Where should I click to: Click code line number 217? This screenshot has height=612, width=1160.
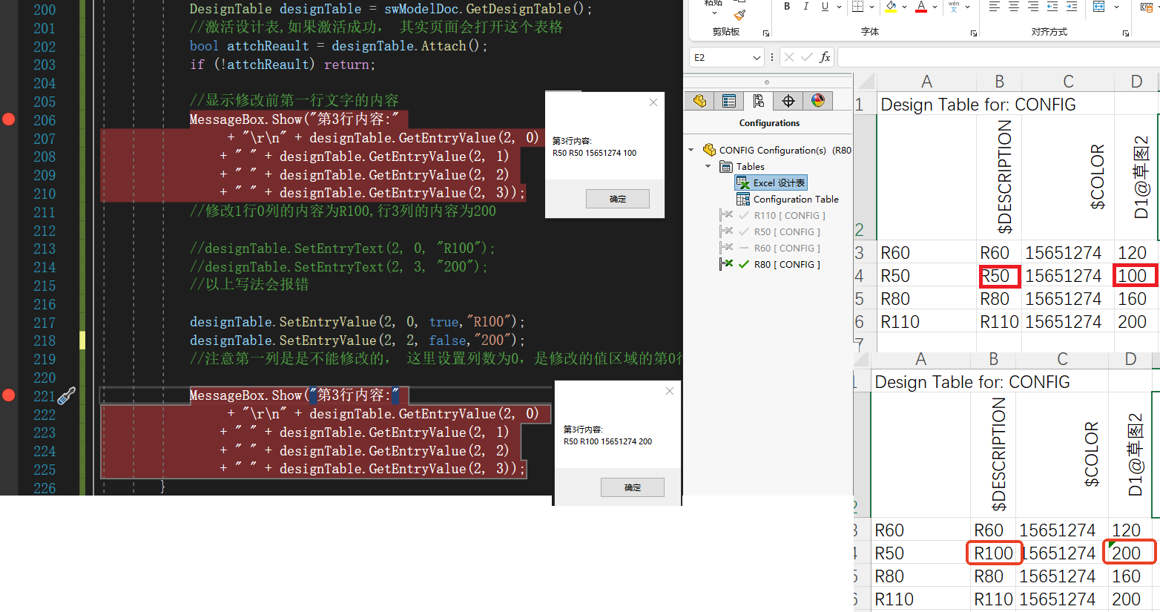[45, 322]
